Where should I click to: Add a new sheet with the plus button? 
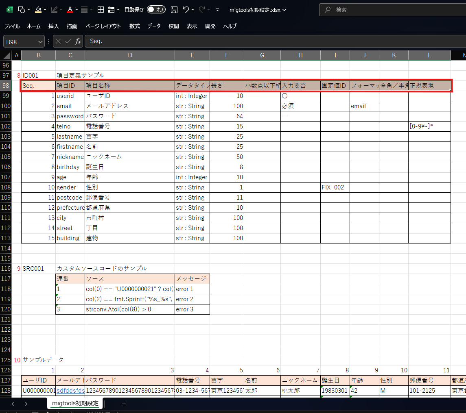(123, 403)
